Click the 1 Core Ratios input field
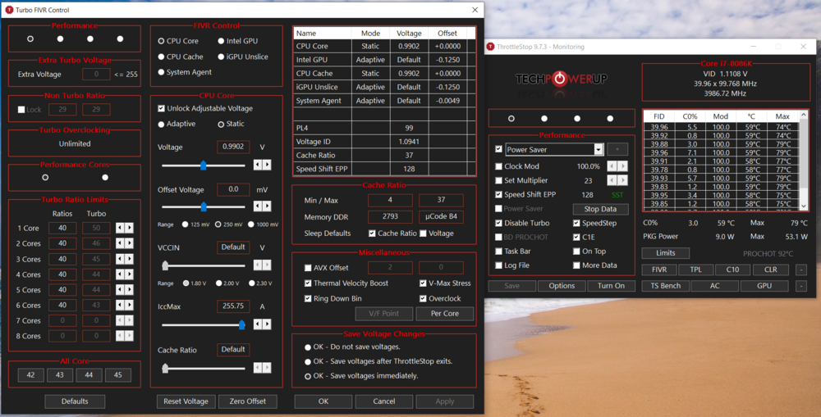Screen dimensions: 821x417 click(62, 228)
